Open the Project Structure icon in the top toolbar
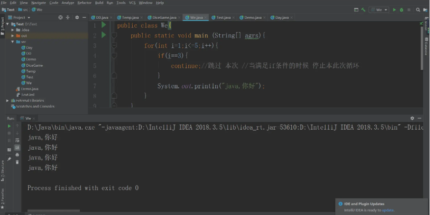This screenshot has width=430, height=215. click(425, 10)
